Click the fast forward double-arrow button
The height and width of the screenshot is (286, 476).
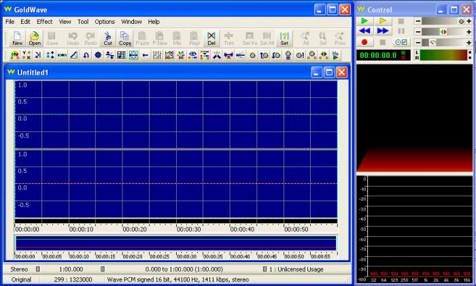(382, 31)
